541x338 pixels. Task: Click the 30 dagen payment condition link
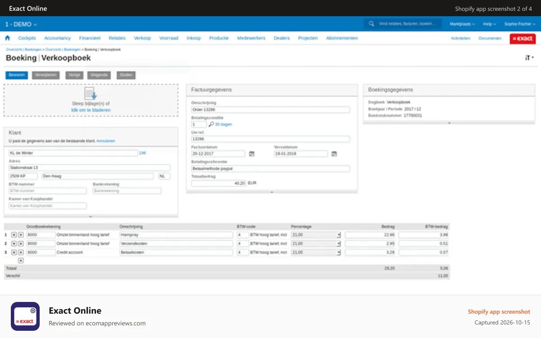[x=224, y=124]
